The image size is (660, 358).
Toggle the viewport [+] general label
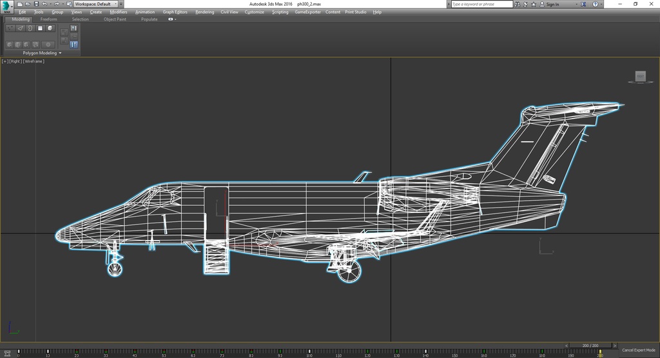pyautogui.click(x=5, y=61)
